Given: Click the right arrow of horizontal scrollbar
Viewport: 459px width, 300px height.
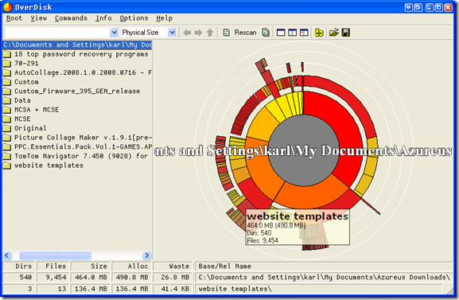Looking at the screenshot, I should pyautogui.click(x=147, y=255).
